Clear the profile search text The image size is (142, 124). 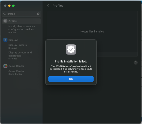coord(38,14)
